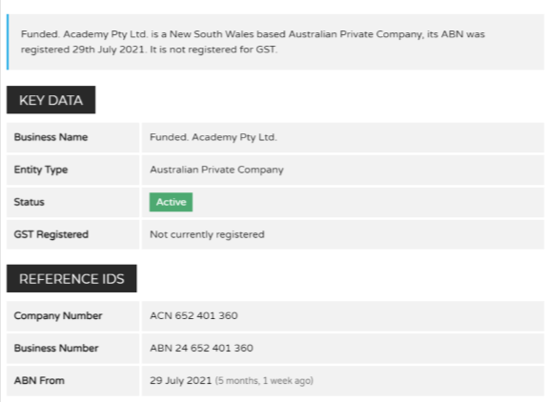Click the ABN From label
Viewport: 548px width, 402px height.
39,380
